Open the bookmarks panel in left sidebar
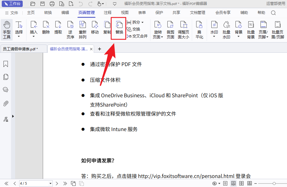Screen dimensions: 287x187 [6, 64]
